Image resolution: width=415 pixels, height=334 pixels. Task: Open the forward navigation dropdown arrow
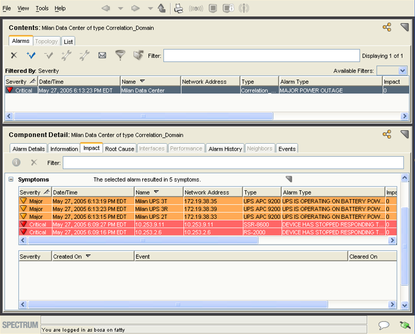[x=150, y=8]
